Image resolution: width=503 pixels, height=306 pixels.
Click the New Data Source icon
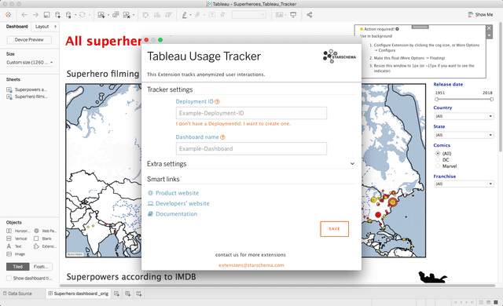coord(57,15)
